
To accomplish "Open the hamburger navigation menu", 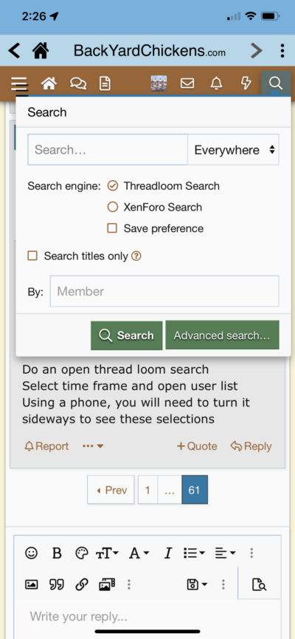I will click(x=19, y=84).
